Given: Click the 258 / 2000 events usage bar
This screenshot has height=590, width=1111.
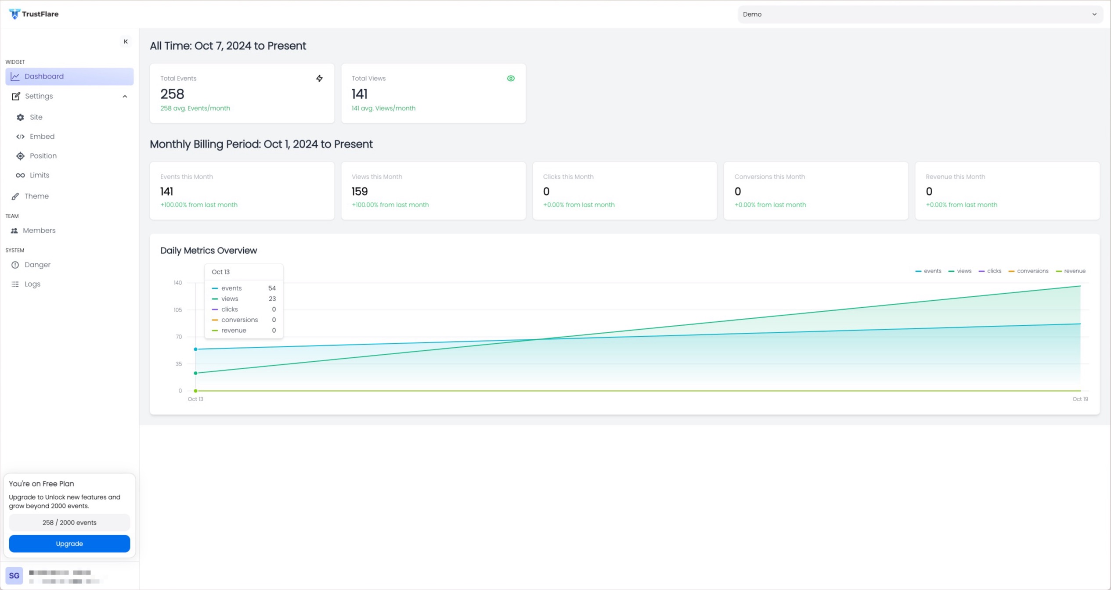Looking at the screenshot, I should pos(69,522).
